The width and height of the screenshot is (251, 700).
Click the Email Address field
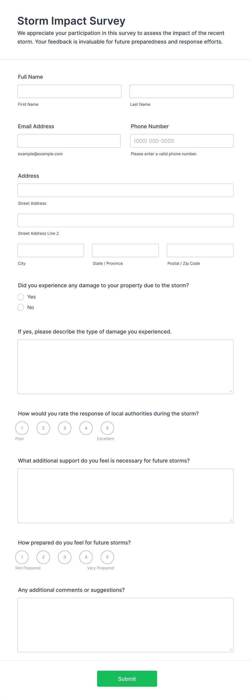pos(69,141)
